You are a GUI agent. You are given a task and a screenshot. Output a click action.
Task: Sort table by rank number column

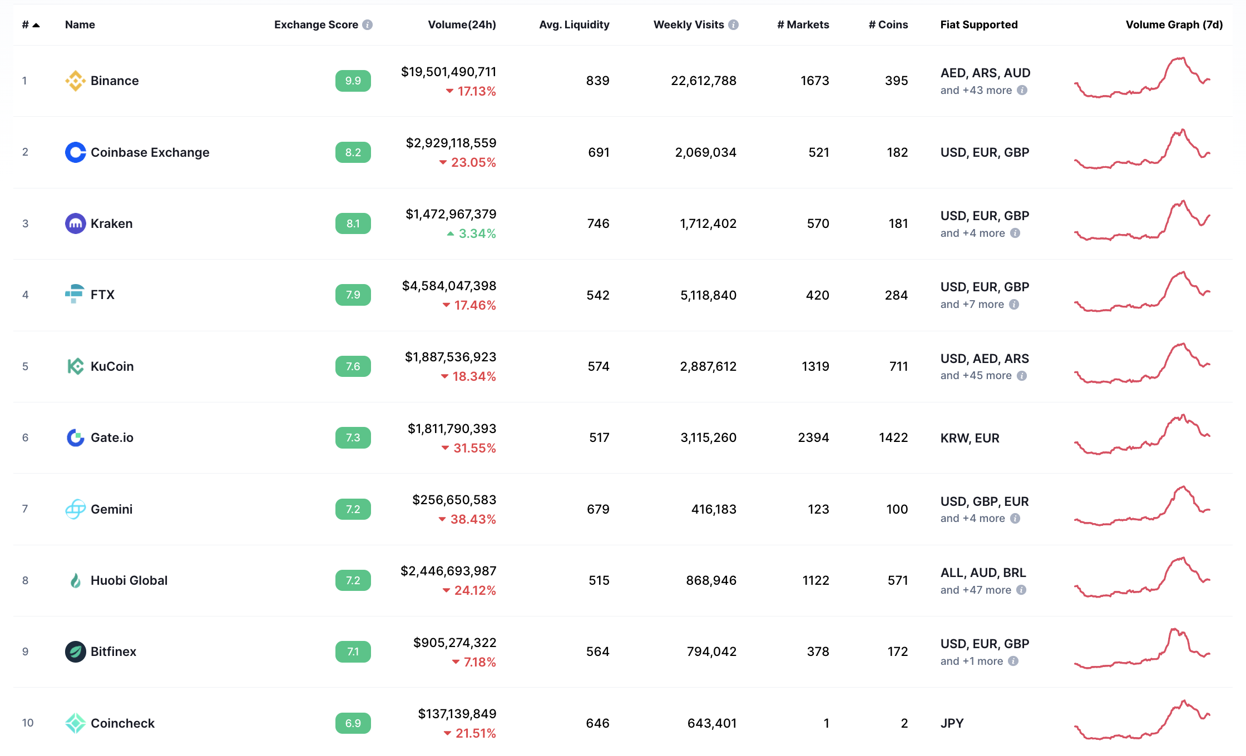(31, 25)
